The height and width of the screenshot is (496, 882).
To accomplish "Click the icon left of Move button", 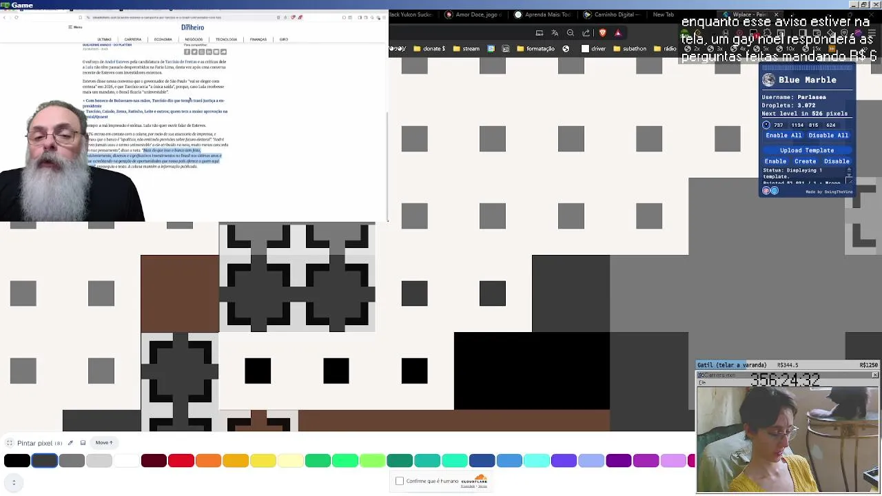I will pyautogui.click(x=83, y=443).
